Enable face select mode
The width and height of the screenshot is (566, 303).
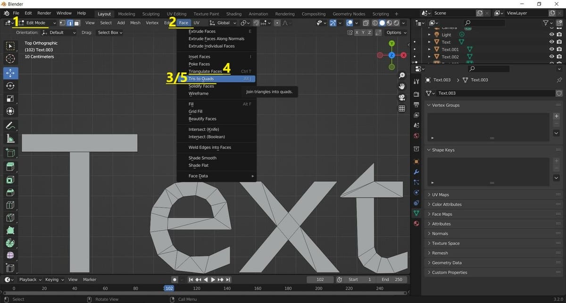pyautogui.click(x=76, y=23)
